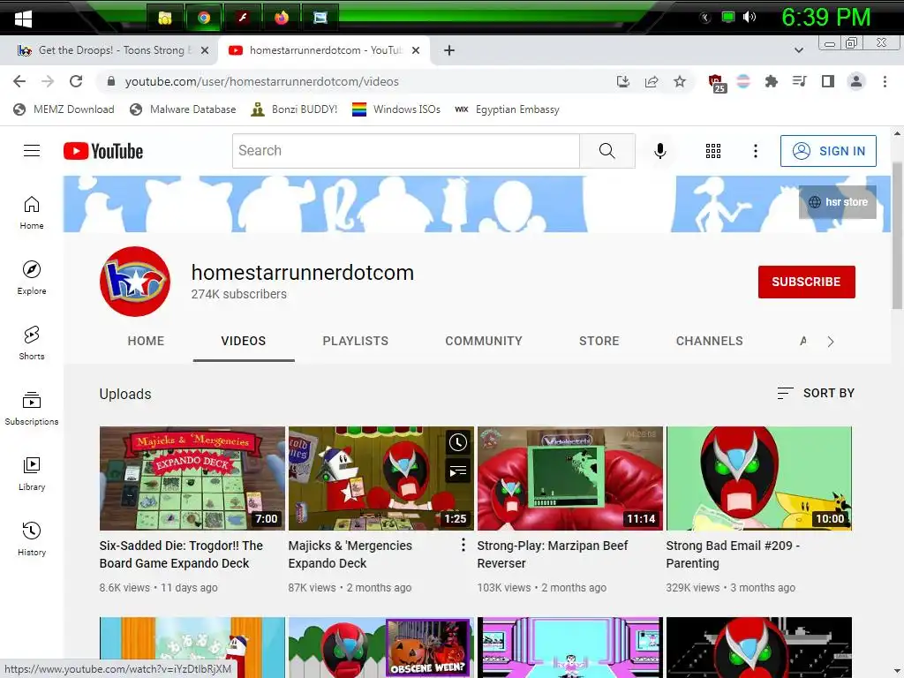Image resolution: width=904 pixels, height=678 pixels.
Task: Show more channel tabs arrow
Action: (830, 342)
